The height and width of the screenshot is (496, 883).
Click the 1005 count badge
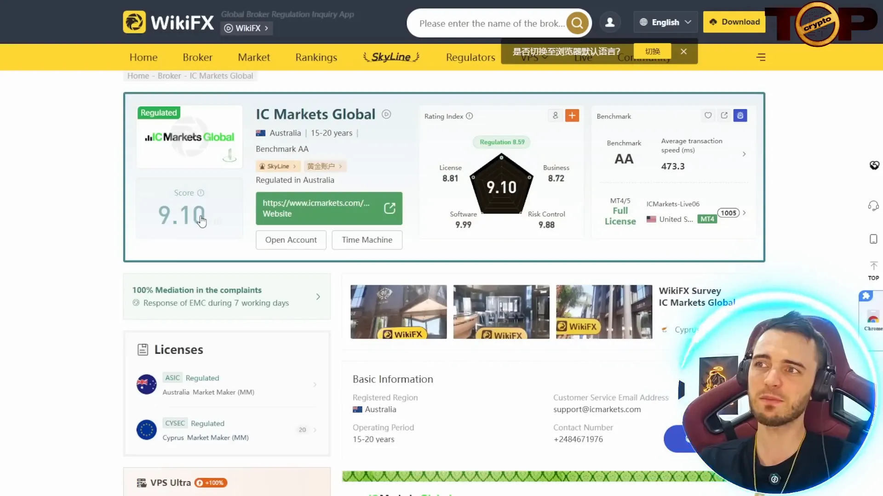(x=728, y=213)
